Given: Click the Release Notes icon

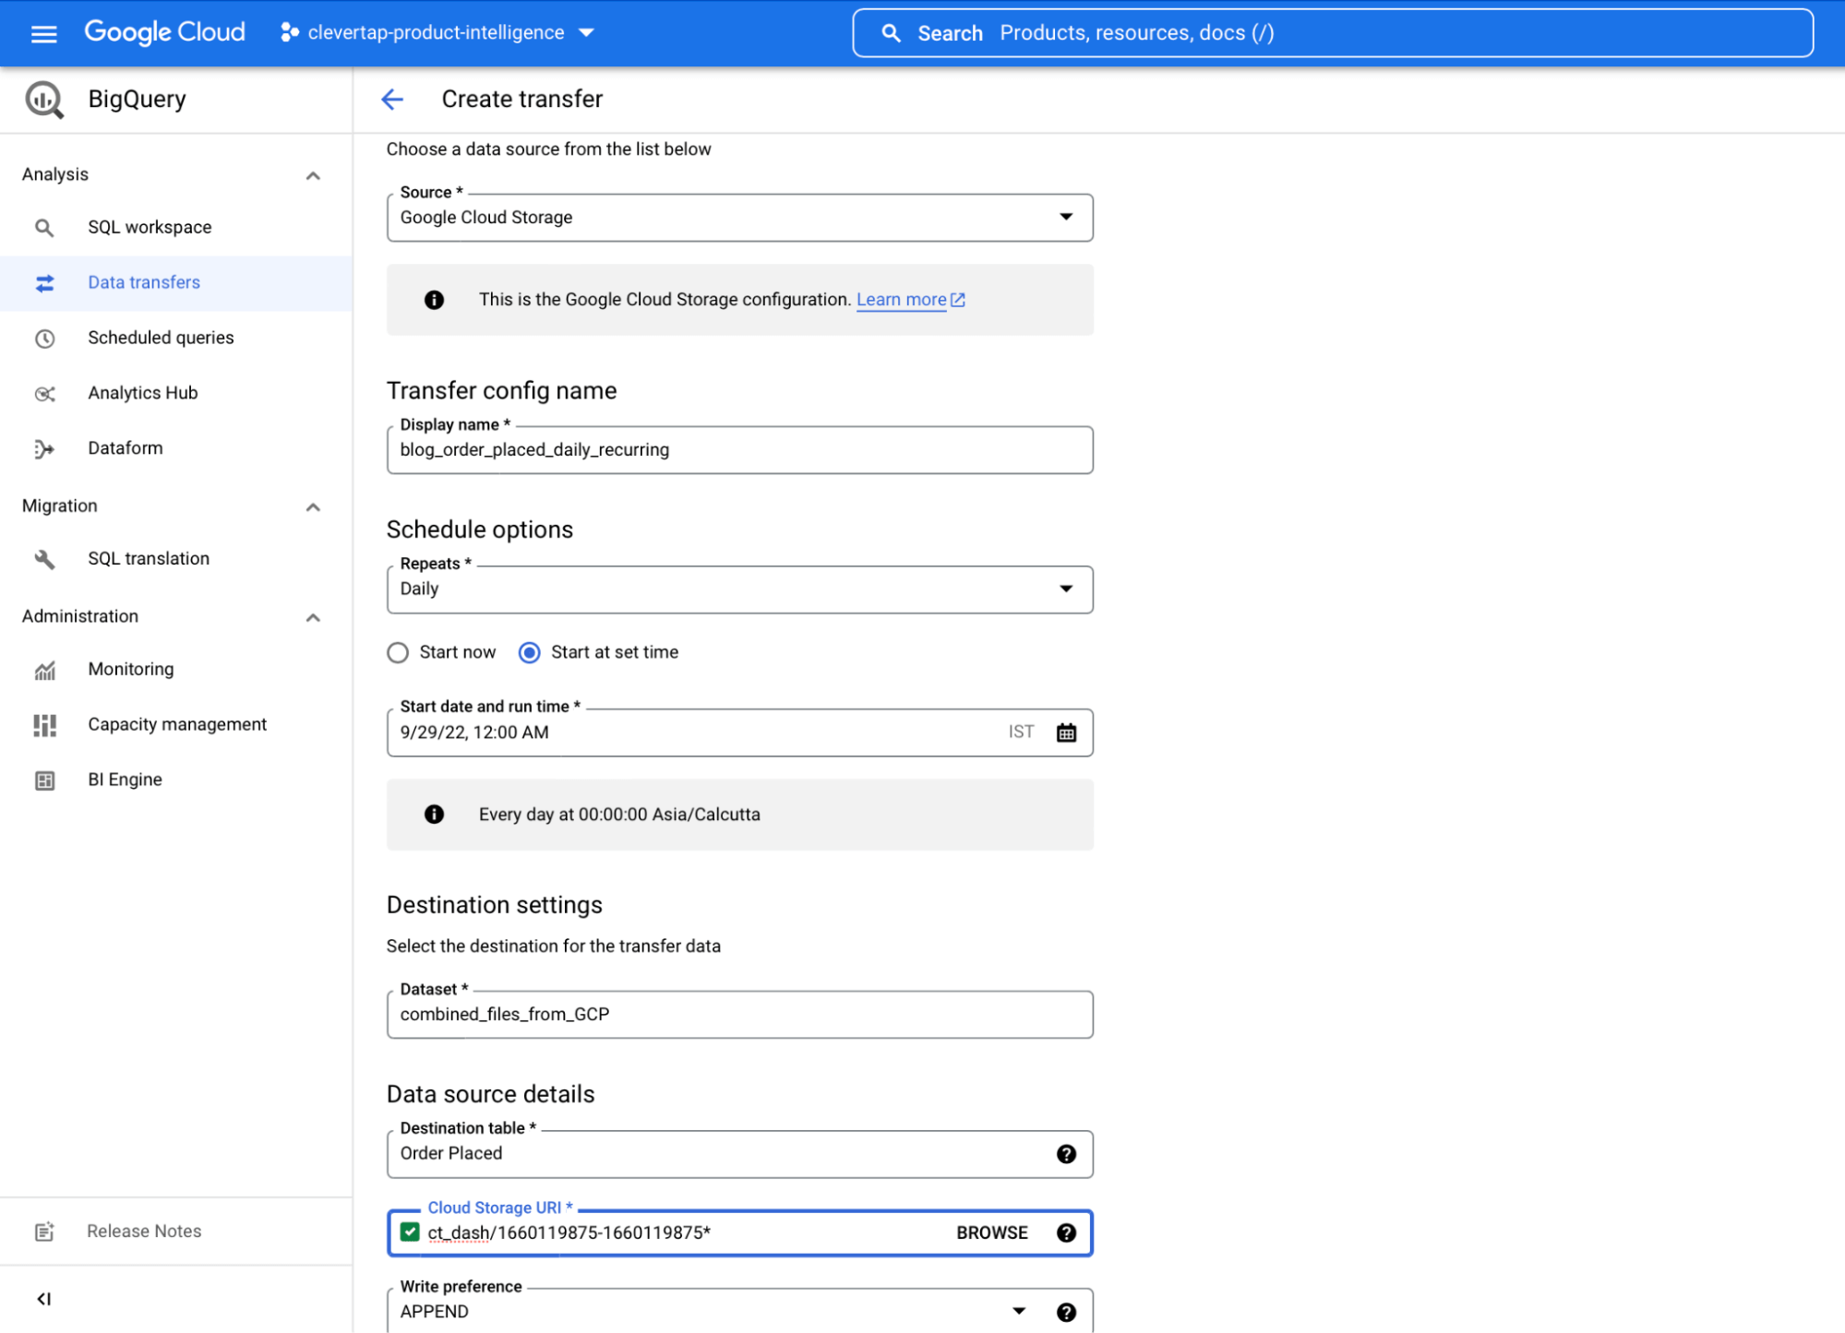Looking at the screenshot, I should click(44, 1232).
